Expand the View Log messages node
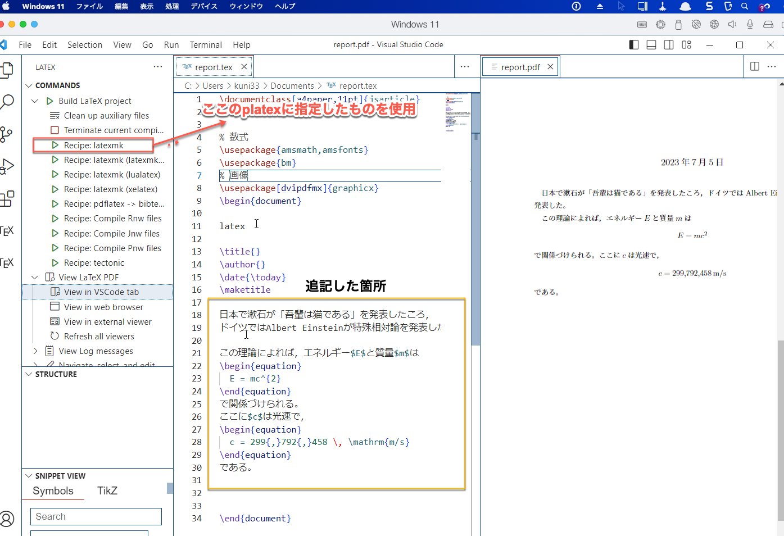 [35, 351]
